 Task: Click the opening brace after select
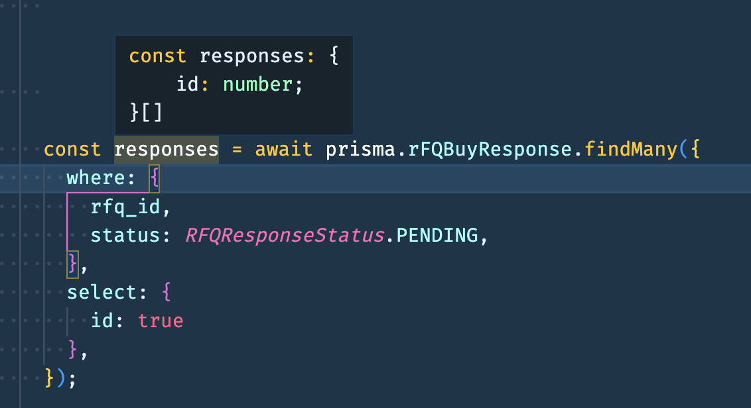[166, 291]
